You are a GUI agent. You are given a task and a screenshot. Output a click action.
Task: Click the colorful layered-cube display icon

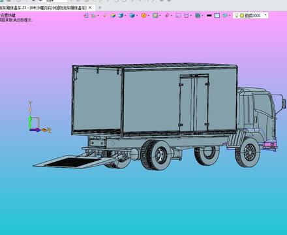[113, 16]
